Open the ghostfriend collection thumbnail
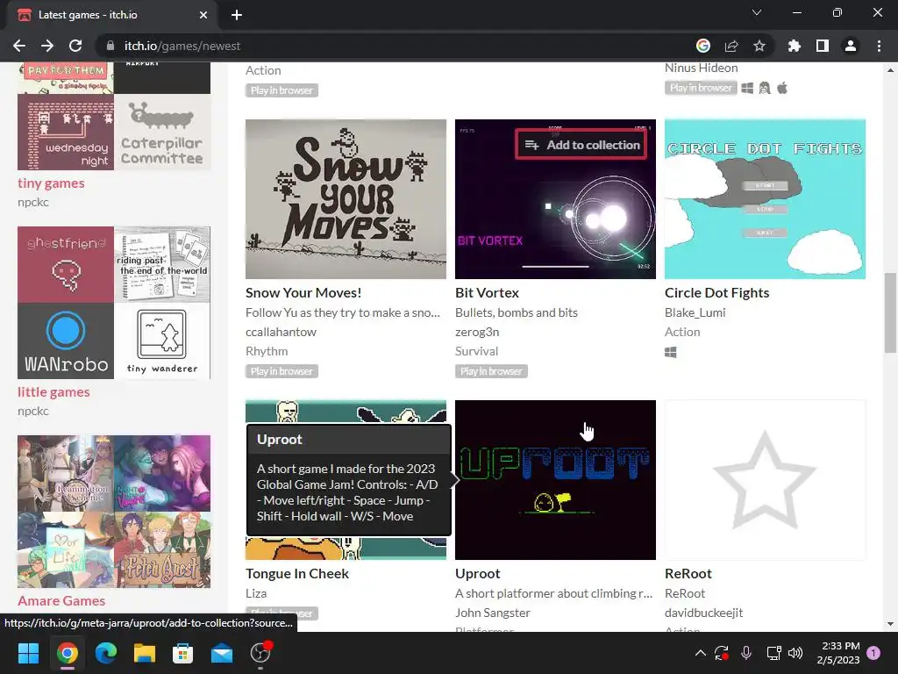Image resolution: width=898 pixels, height=674 pixels. (x=66, y=264)
